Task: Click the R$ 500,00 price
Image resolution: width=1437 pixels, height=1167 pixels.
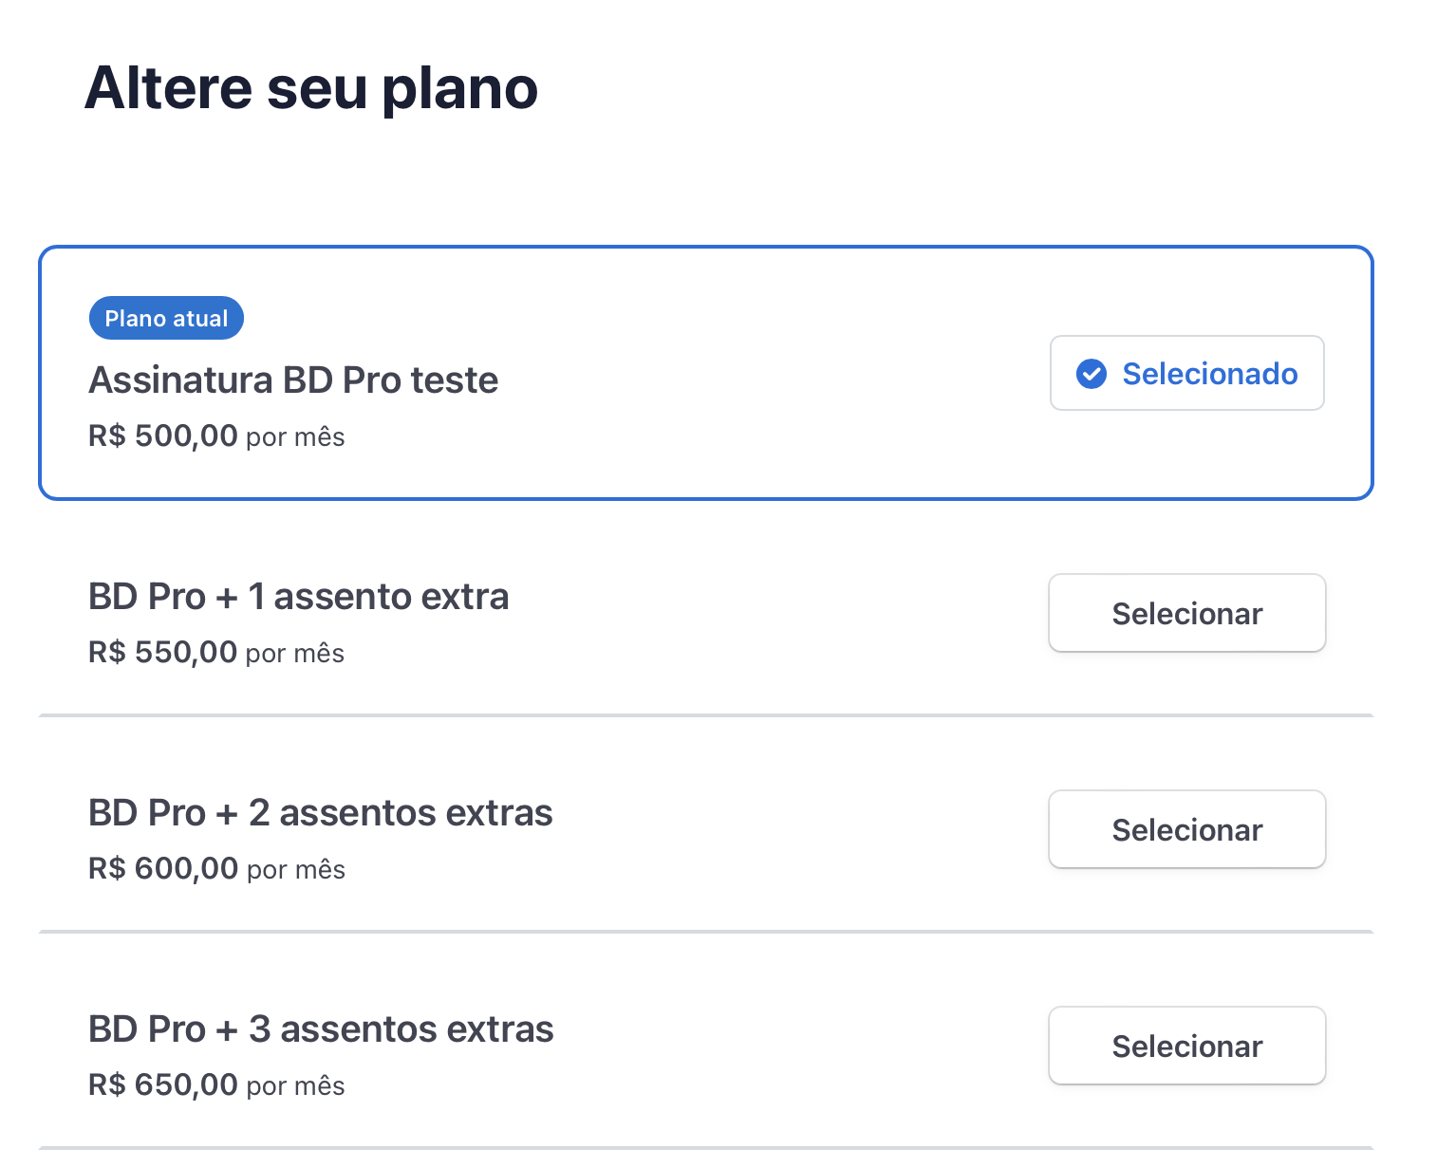Action: [x=163, y=436]
